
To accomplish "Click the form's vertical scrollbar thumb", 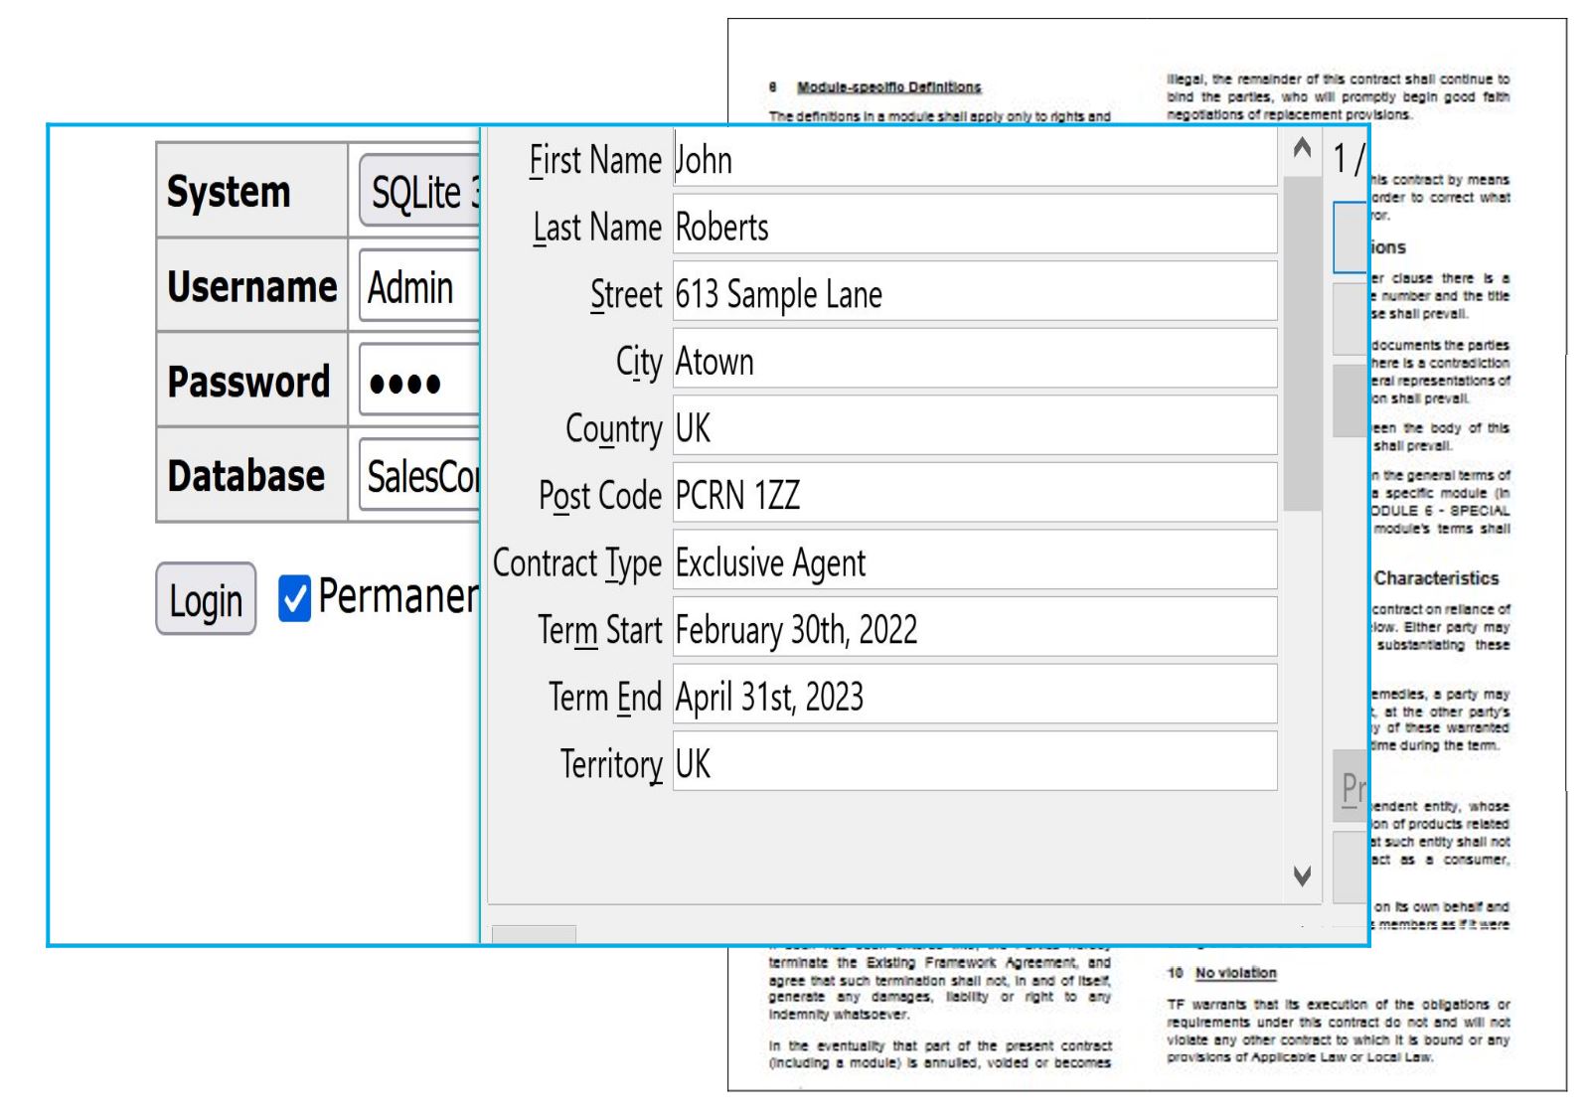I will pyautogui.click(x=1302, y=343).
